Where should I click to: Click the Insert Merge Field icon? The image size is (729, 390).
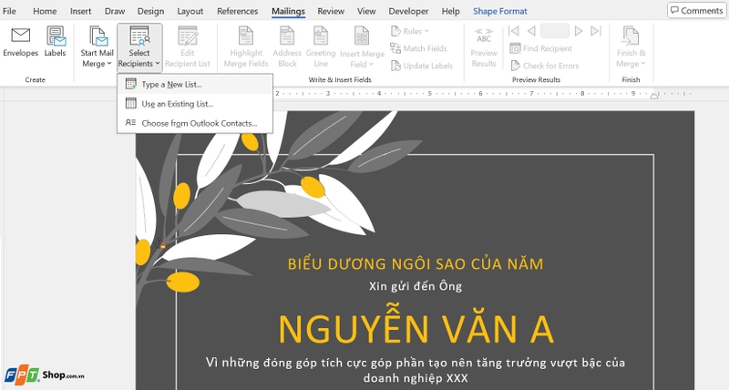click(x=362, y=36)
